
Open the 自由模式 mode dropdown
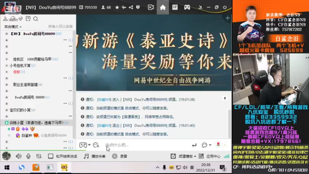[13, 27]
